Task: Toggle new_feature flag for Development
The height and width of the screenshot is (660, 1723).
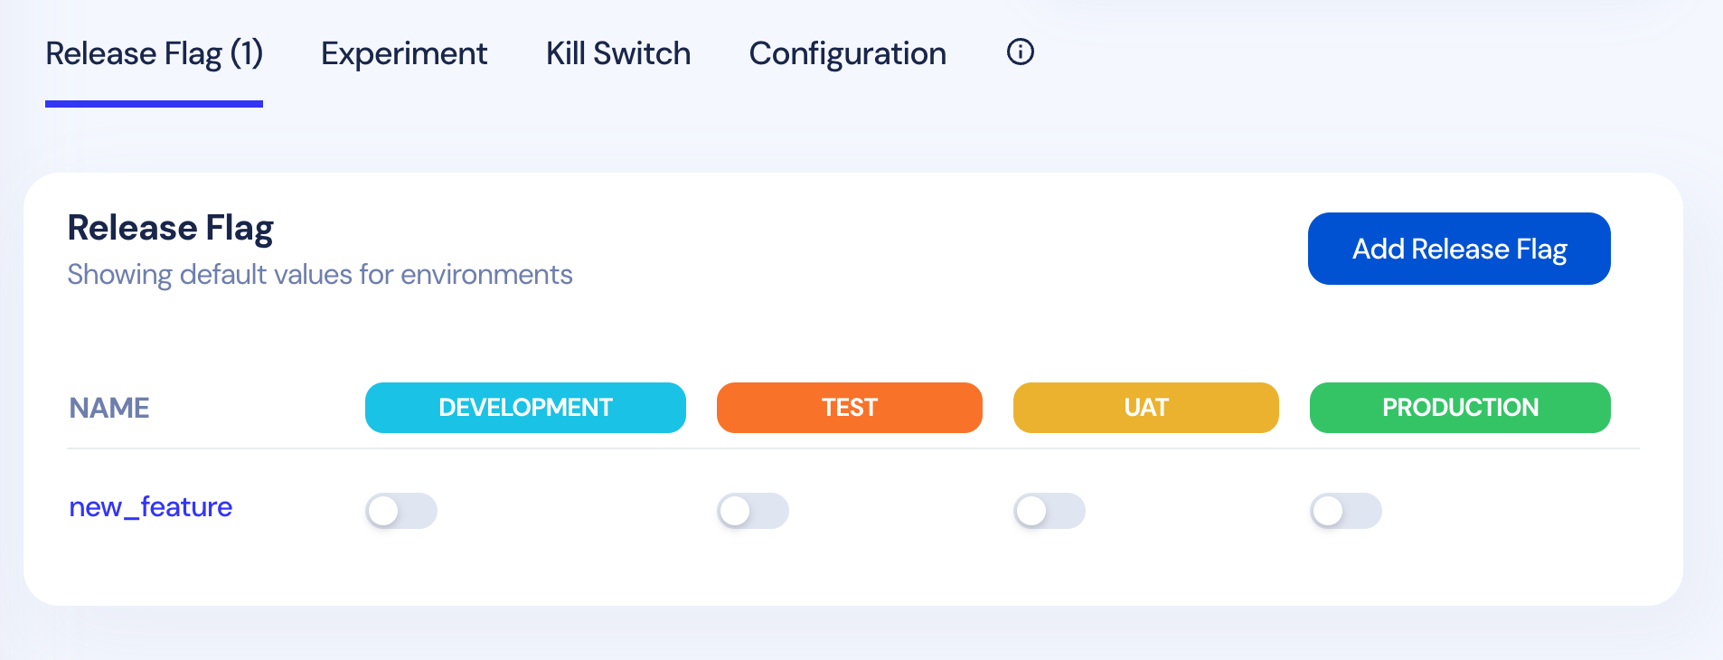Action: click(x=401, y=511)
